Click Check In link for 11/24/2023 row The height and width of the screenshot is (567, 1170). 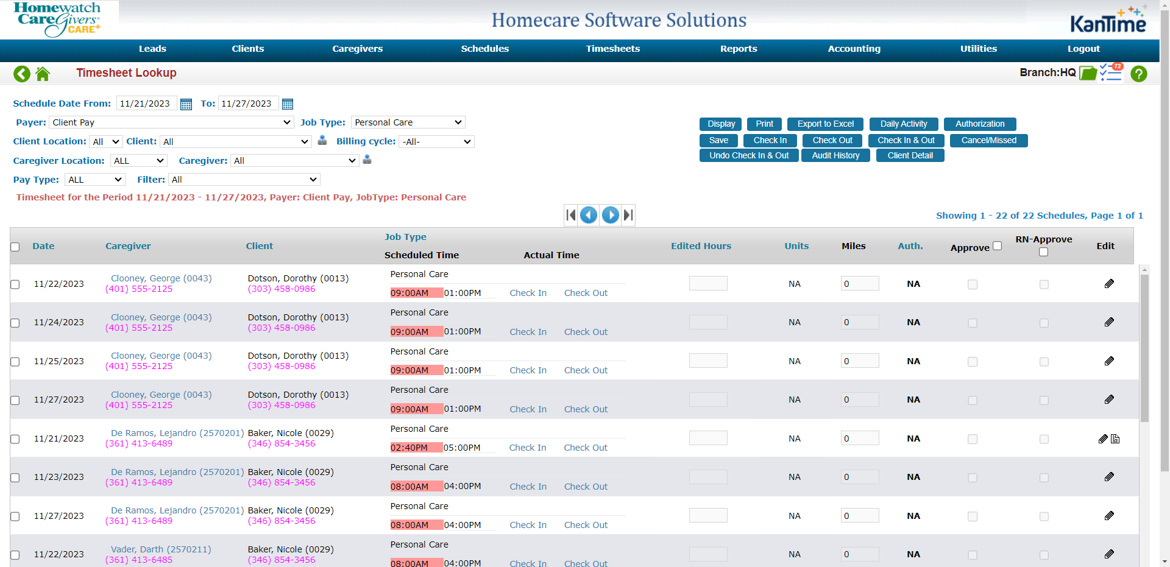(x=528, y=332)
